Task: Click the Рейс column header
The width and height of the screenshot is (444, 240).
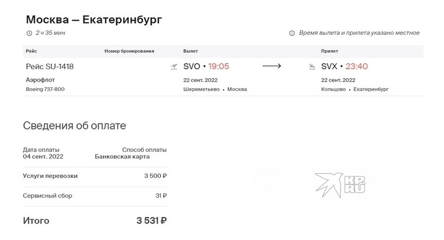Action: [31, 51]
